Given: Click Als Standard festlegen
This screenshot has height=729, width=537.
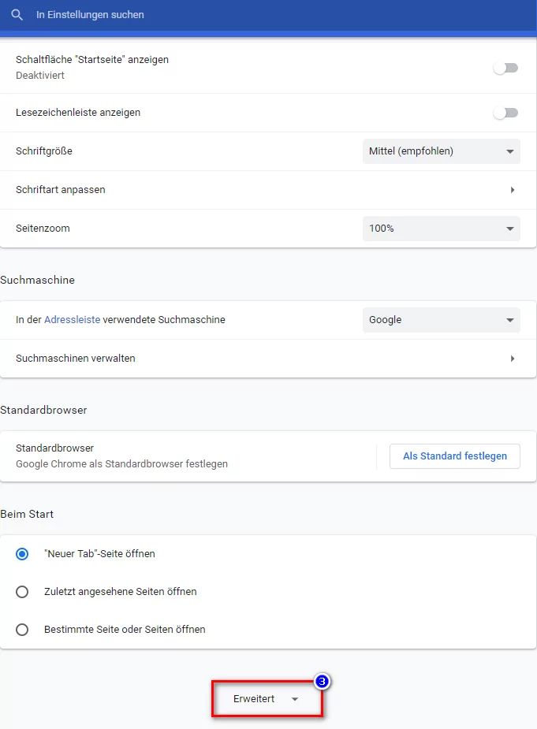Looking at the screenshot, I should click(454, 456).
